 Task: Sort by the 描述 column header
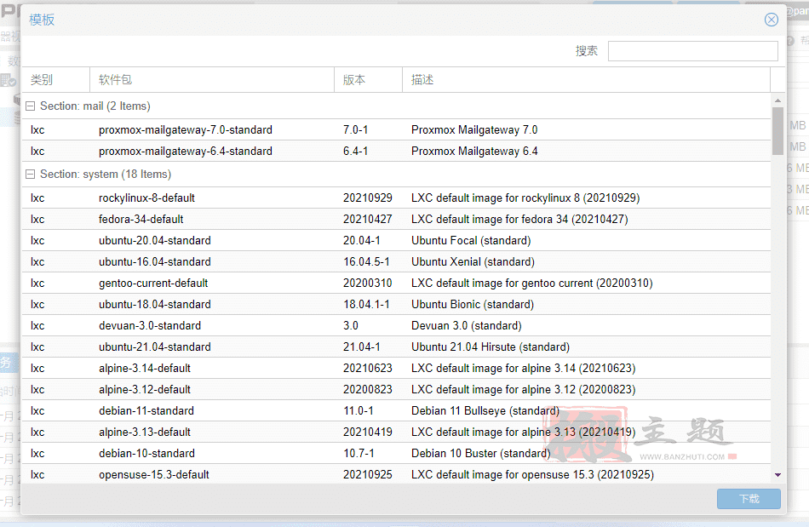click(586, 80)
